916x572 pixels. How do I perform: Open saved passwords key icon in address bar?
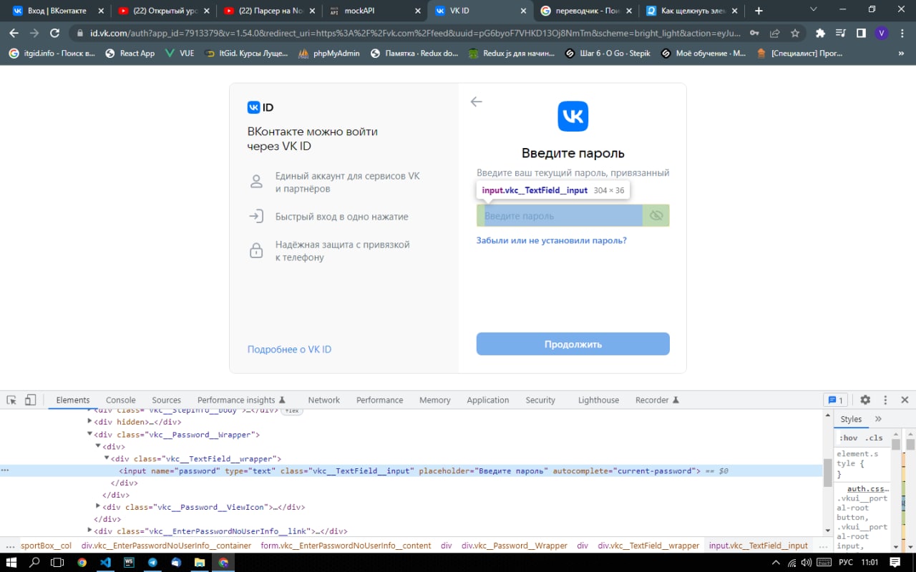point(754,33)
